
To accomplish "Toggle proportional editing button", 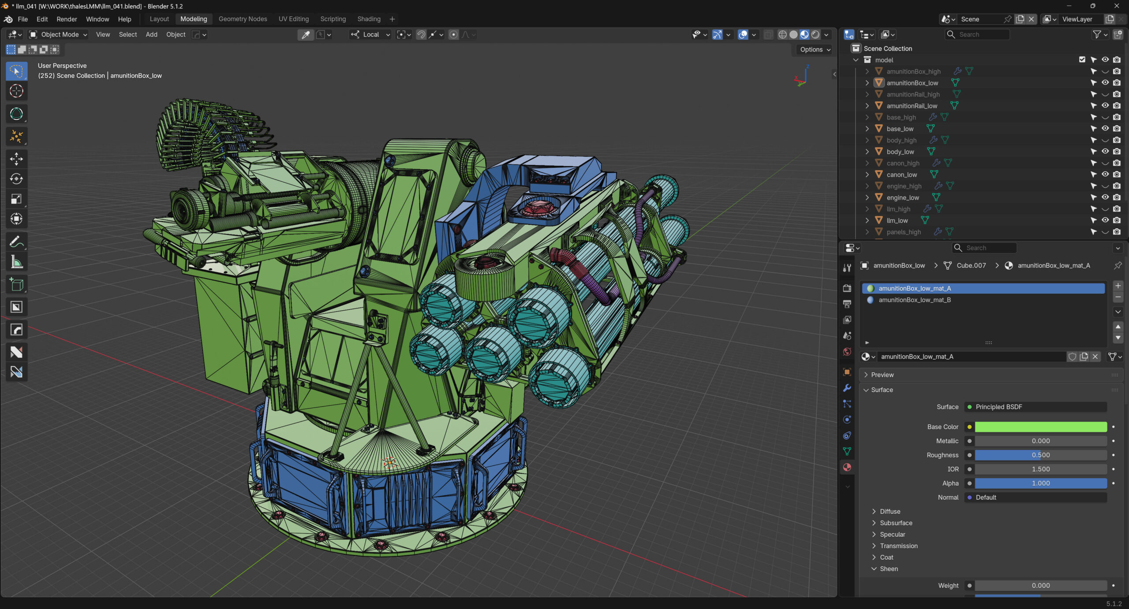I will [x=453, y=34].
